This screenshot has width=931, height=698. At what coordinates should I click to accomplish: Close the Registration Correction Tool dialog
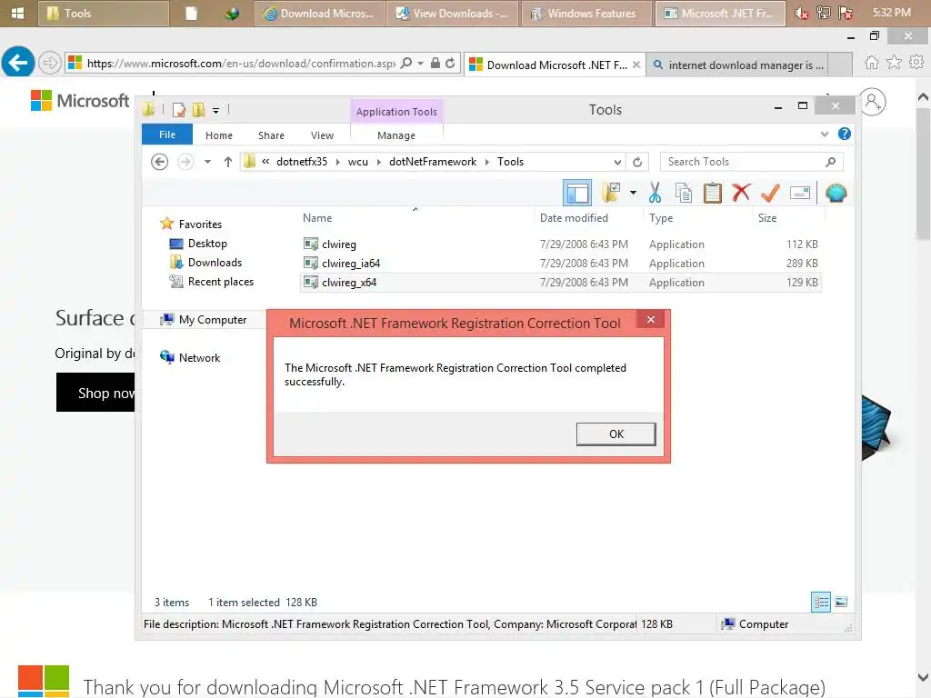[651, 320]
